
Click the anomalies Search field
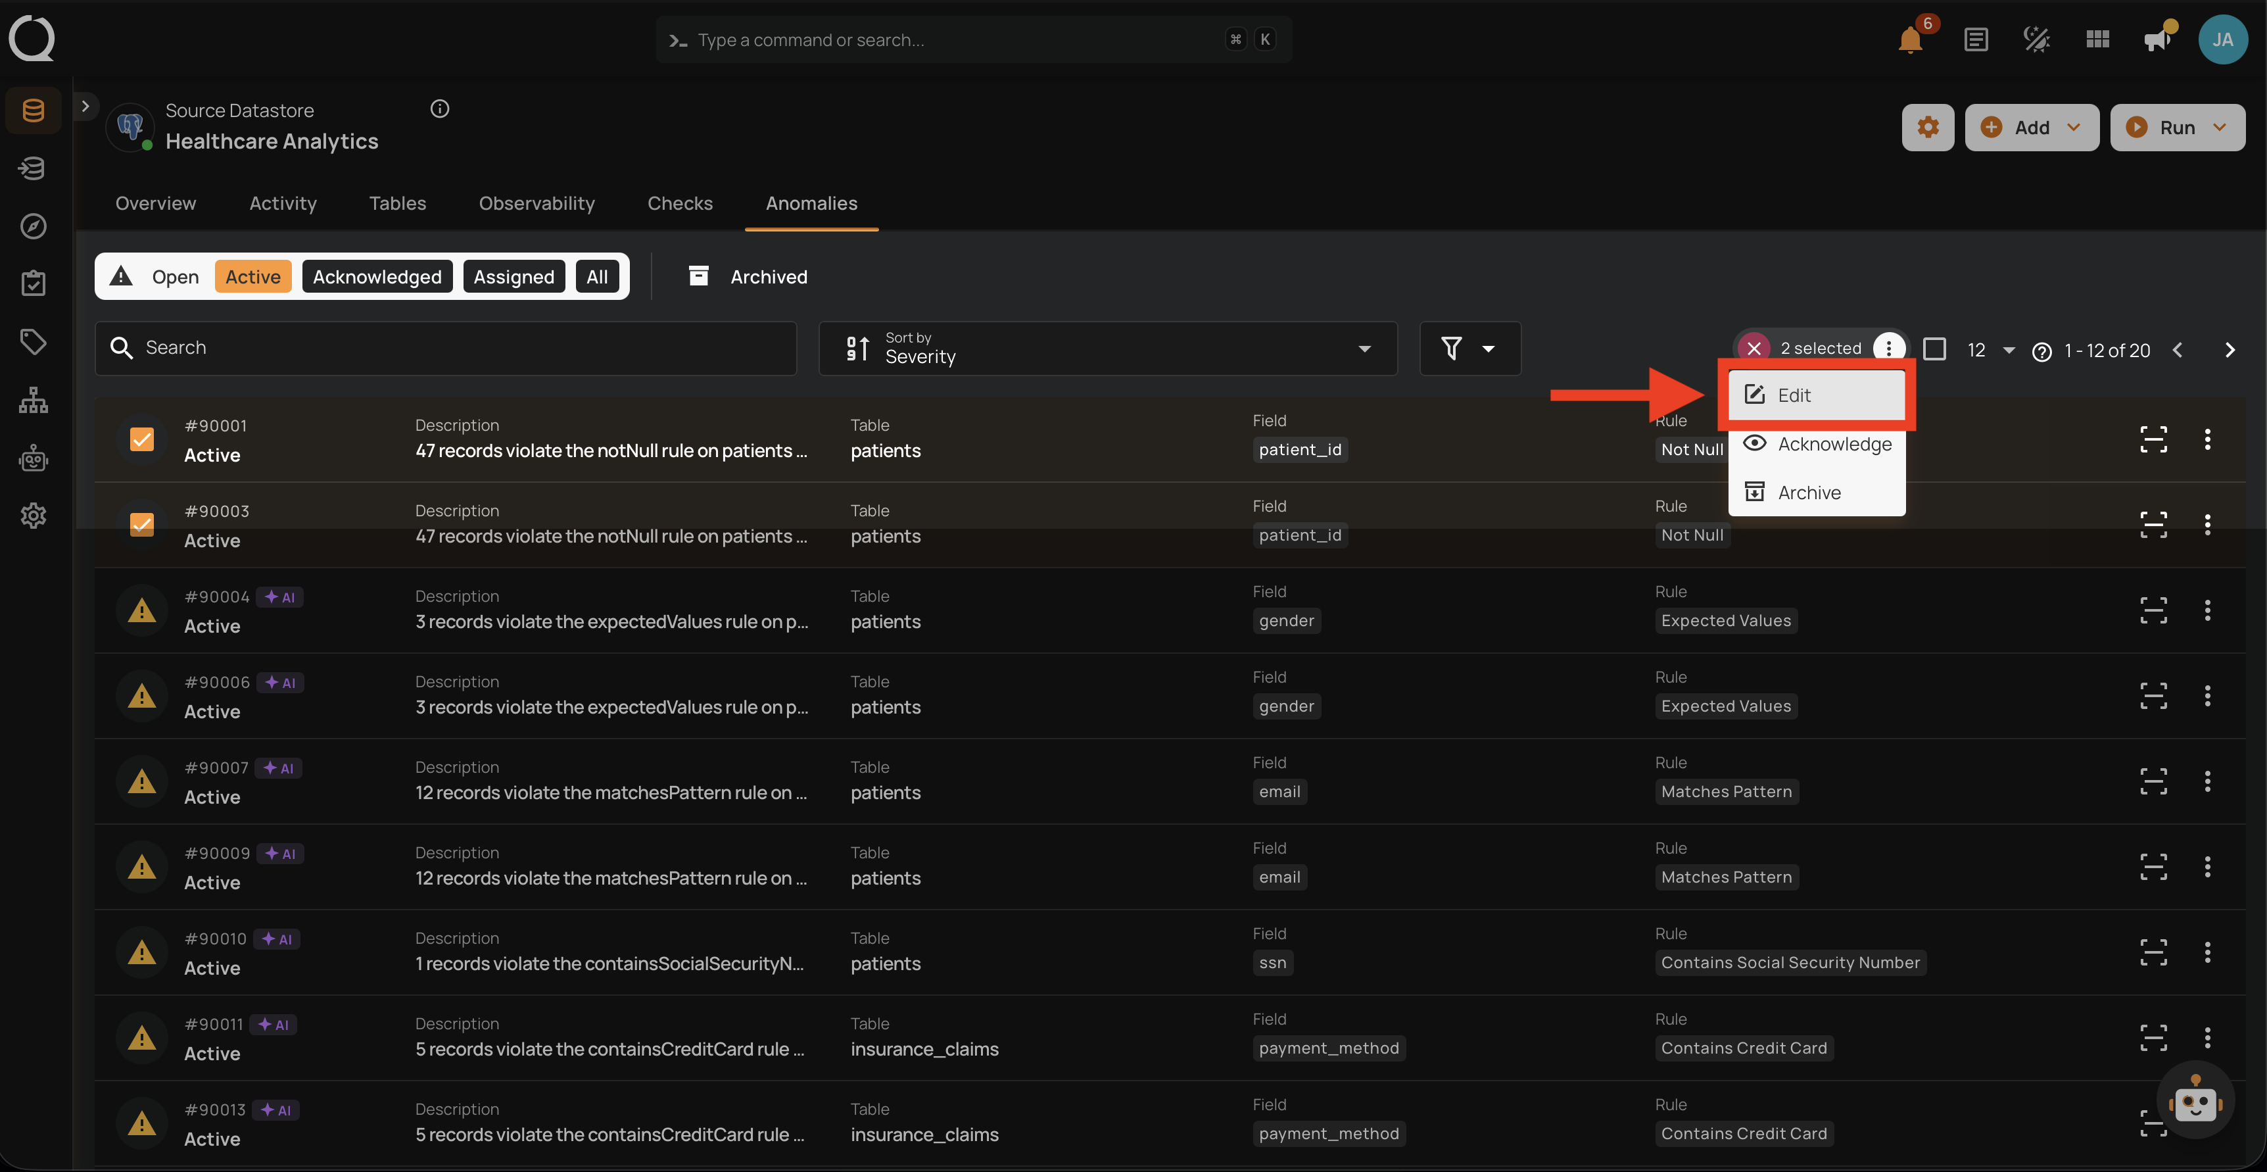(x=445, y=349)
